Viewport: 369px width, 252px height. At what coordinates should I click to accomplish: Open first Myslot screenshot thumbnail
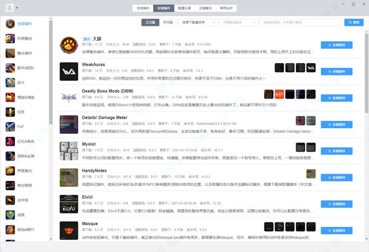click(300, 147)
